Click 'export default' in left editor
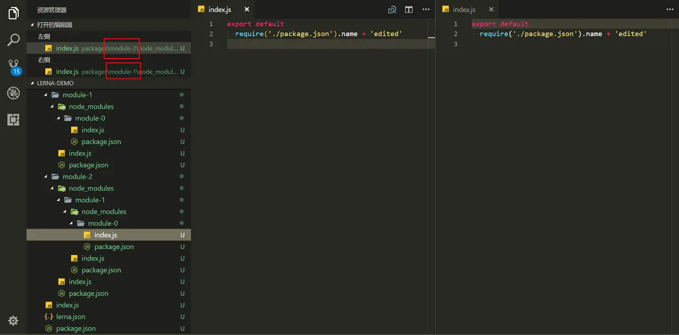The image size is (679, 335). pyautogui.click(x=256, y=24)
